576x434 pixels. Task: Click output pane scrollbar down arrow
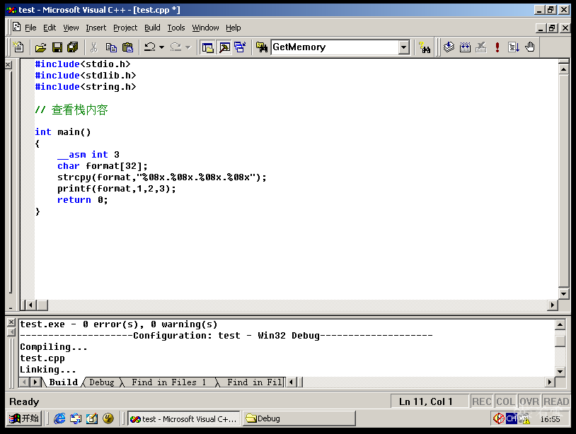560,371
